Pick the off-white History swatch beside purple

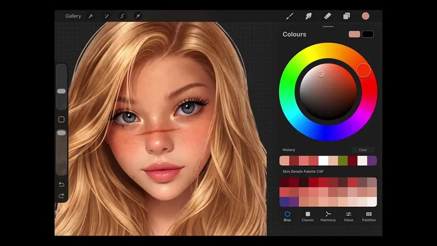(362, 161)
